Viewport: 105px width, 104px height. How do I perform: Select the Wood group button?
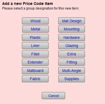point(35,21)
